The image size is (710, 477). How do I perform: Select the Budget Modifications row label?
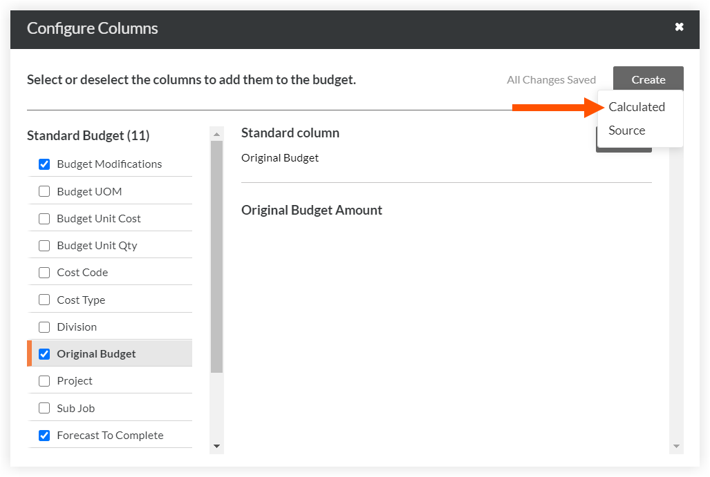coord(110,164)
